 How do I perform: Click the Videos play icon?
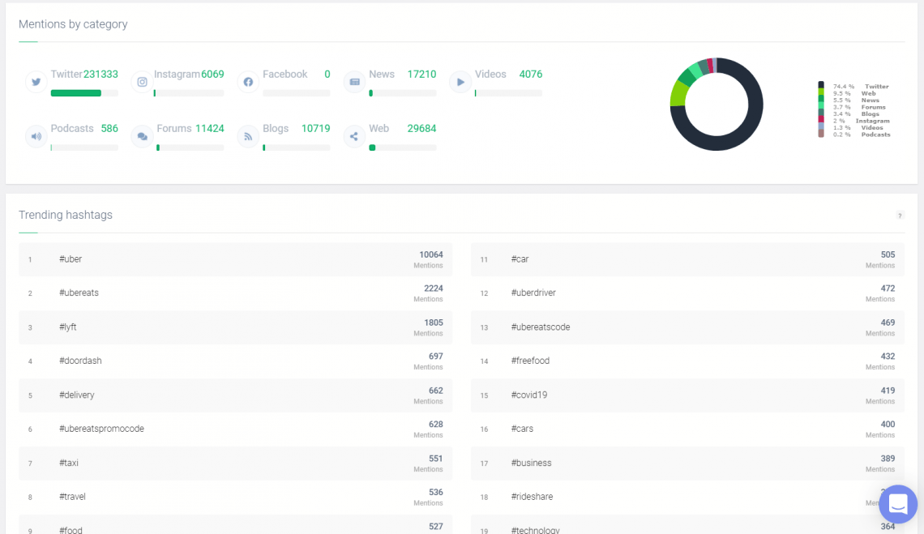pos(460,82)
